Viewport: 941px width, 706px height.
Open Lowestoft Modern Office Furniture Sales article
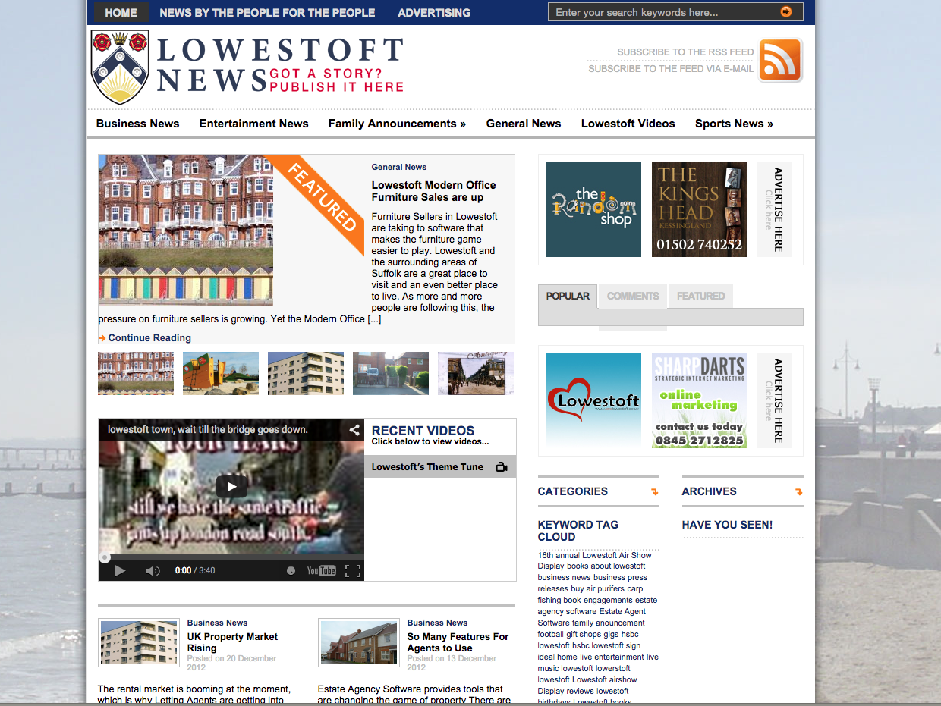[433, 191]
